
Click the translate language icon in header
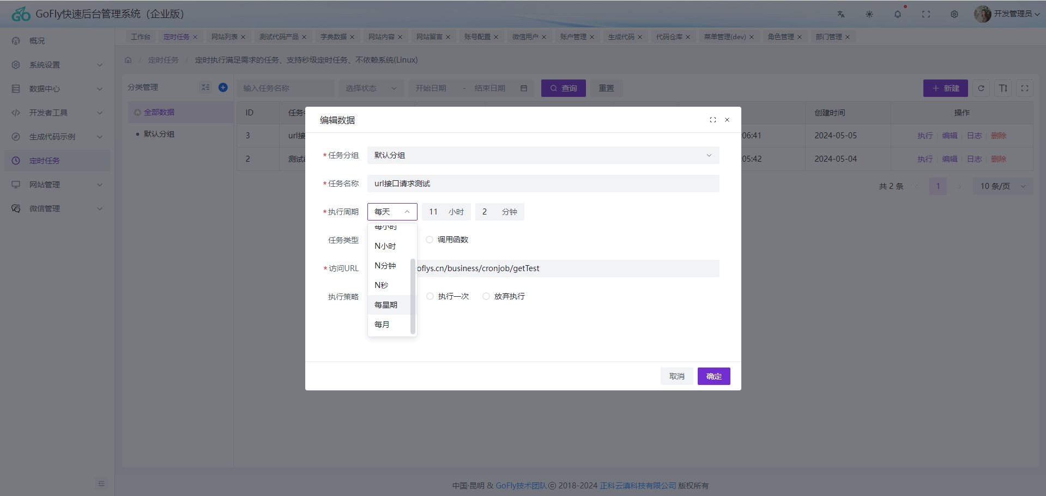tap(841, 14)
